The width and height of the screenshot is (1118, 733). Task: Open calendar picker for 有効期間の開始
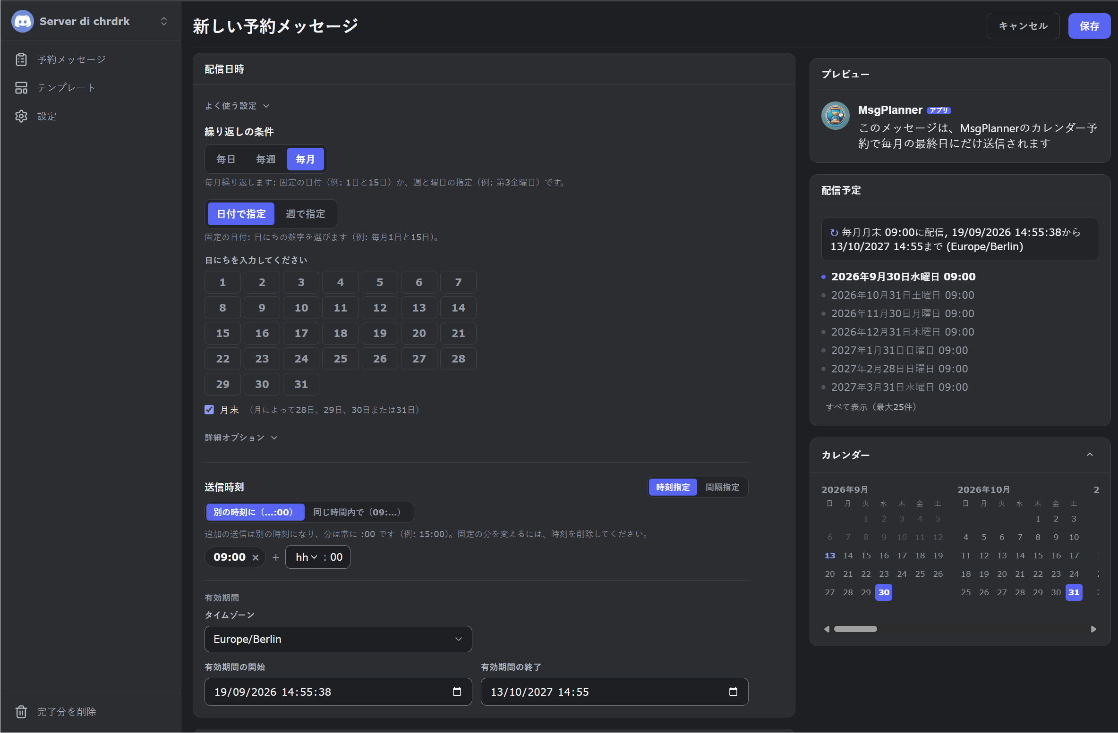pos(457,691)
